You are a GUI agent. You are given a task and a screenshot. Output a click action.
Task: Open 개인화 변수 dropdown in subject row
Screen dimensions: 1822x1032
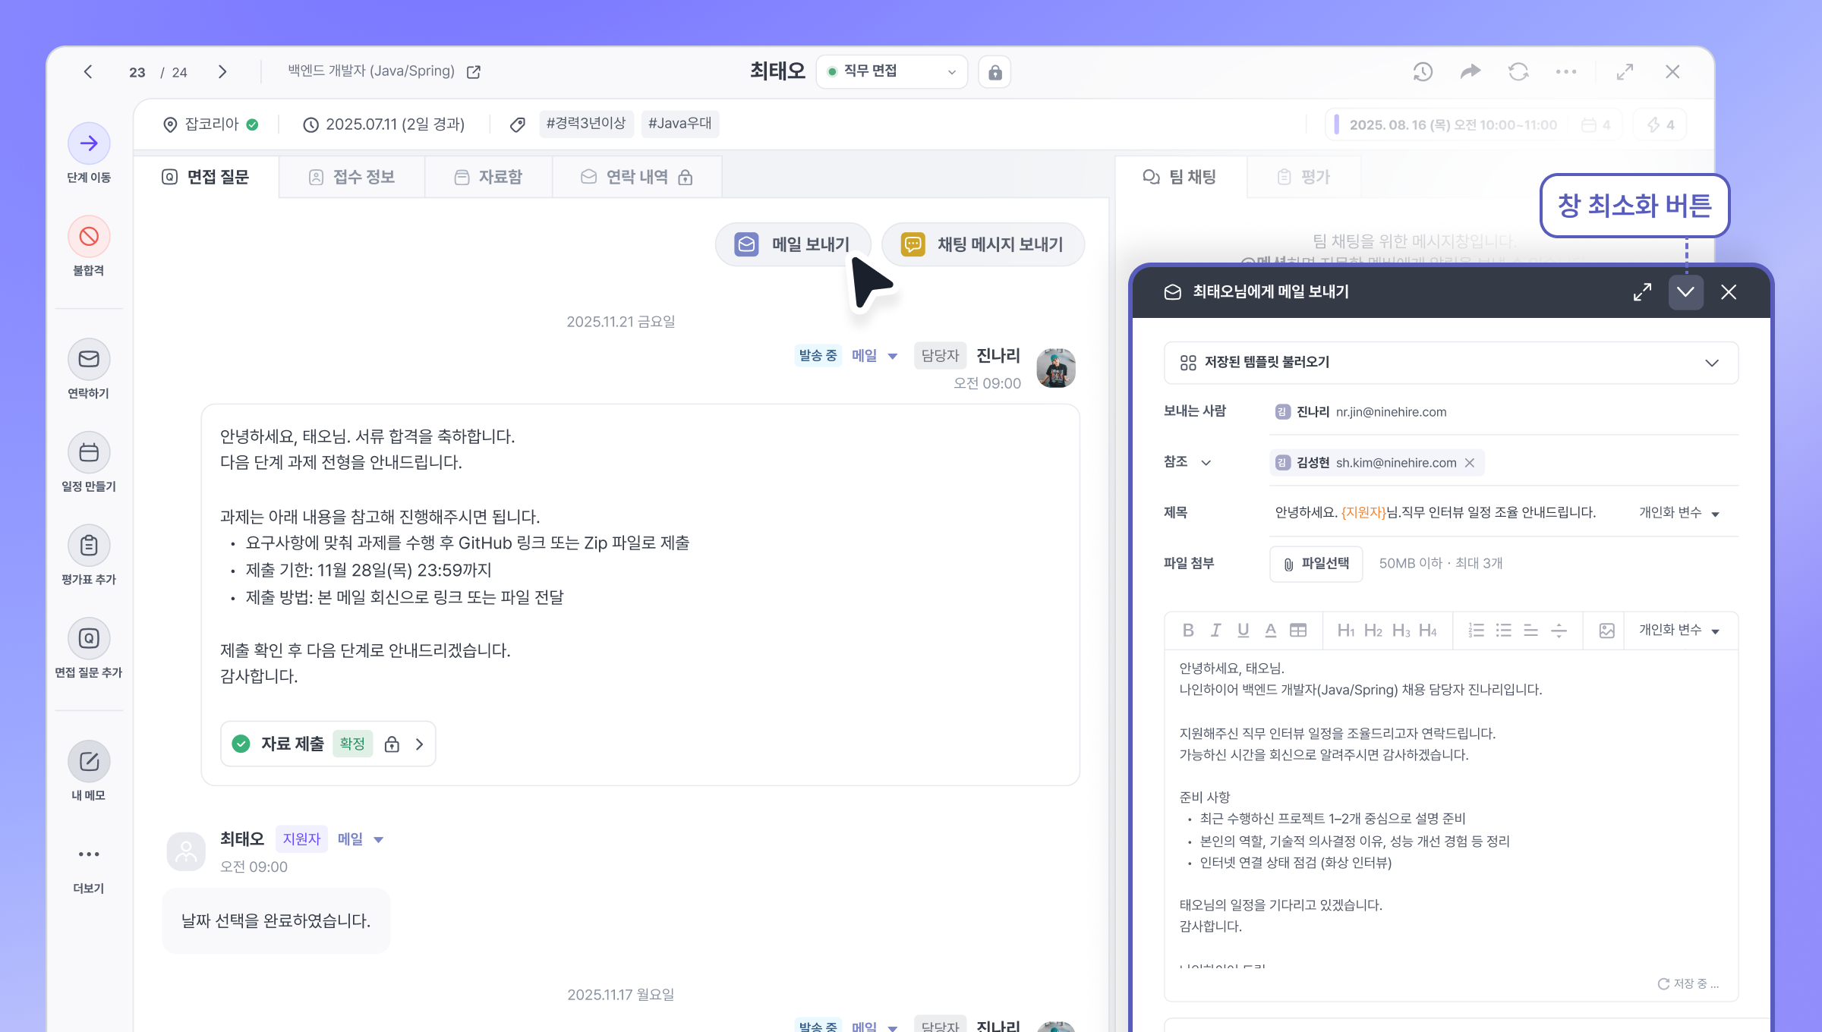pyautogui.click(x=1679, y=513)
